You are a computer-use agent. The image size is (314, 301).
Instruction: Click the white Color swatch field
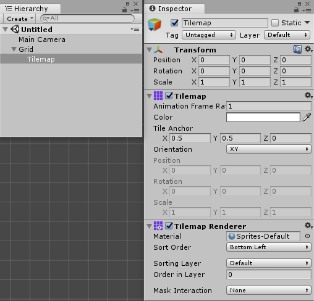(x=263, y=117)
